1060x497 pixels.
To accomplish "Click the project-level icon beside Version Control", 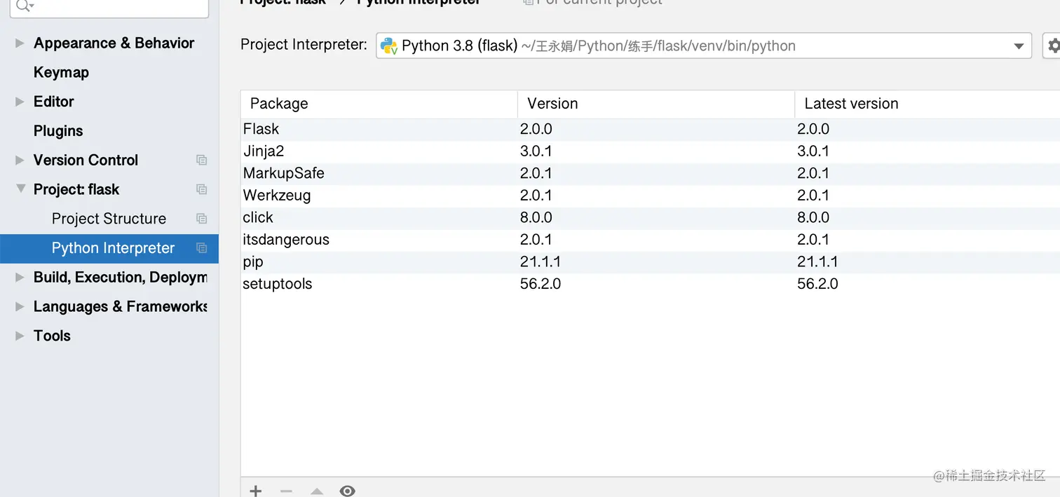I will (201, 160).
